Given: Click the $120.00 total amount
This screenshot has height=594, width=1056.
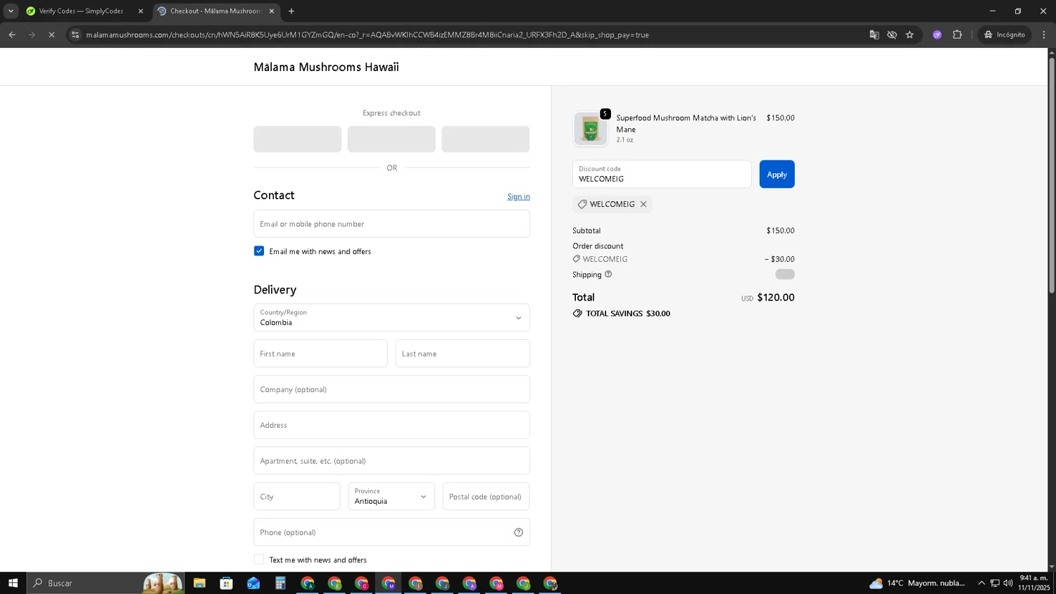Looking at the screenshot, I should [x=776, y=297].
